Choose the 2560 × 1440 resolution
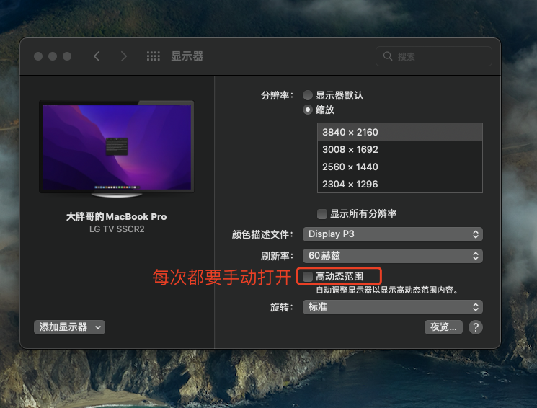Viewport: 537px width, 408px height. coord(399,167)
